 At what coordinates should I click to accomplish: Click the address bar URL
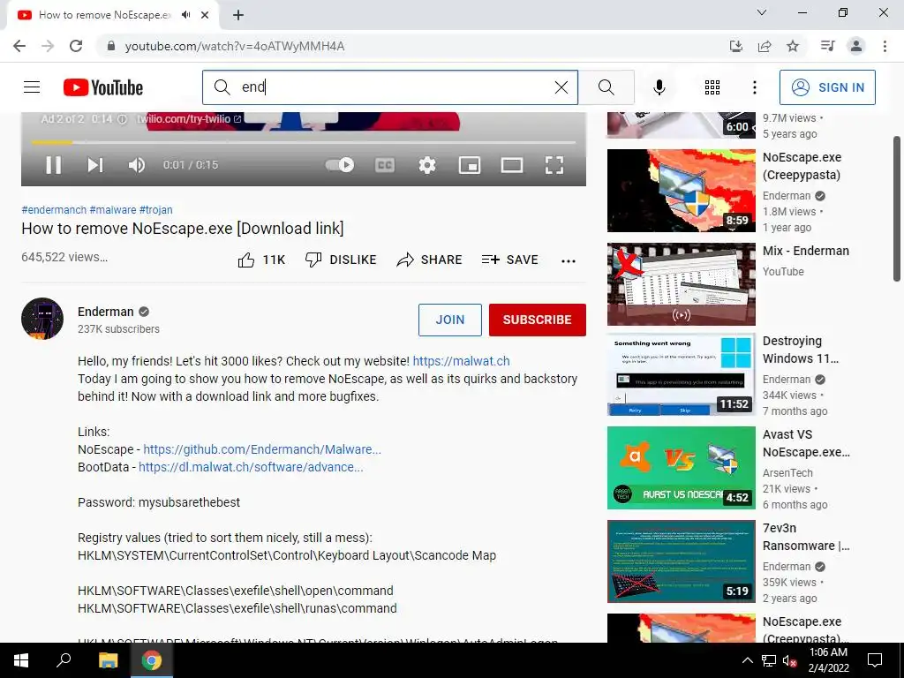point(235,46)
